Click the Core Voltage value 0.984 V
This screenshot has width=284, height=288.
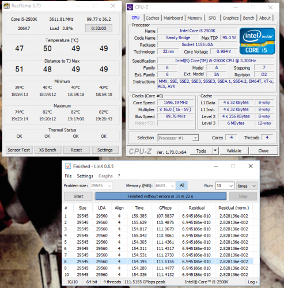point(224,51)
